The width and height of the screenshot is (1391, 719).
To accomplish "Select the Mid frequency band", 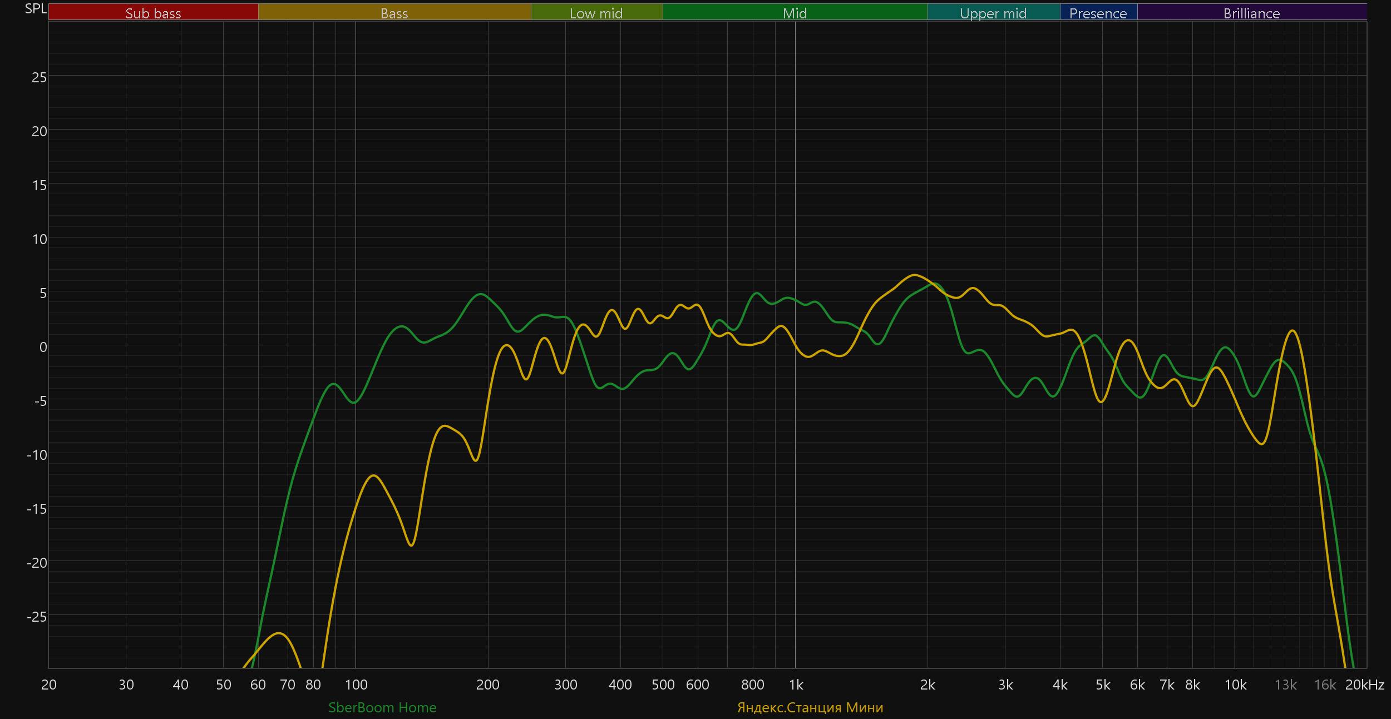I will pos(795,13).
